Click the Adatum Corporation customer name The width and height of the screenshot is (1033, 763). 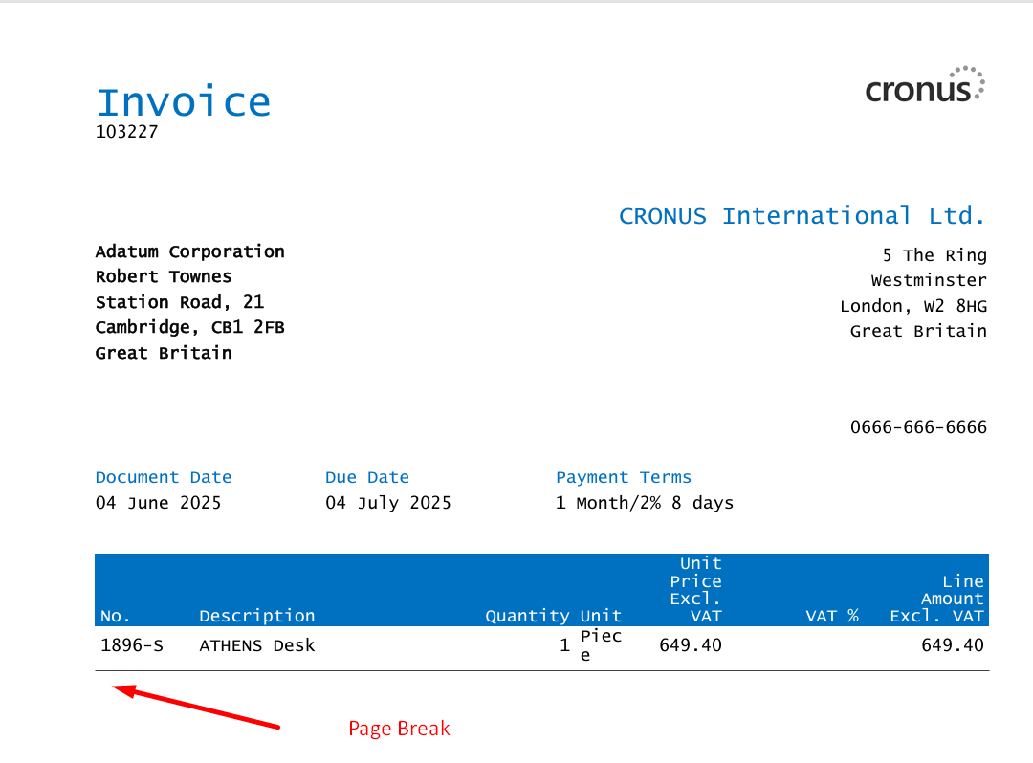coord(189,251)
